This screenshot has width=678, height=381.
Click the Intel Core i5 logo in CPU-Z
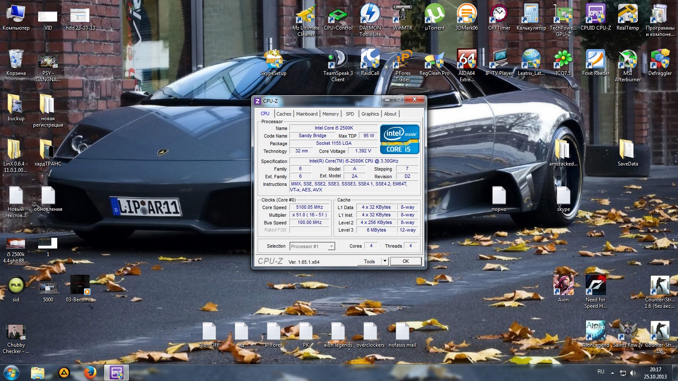coord(400,139)
